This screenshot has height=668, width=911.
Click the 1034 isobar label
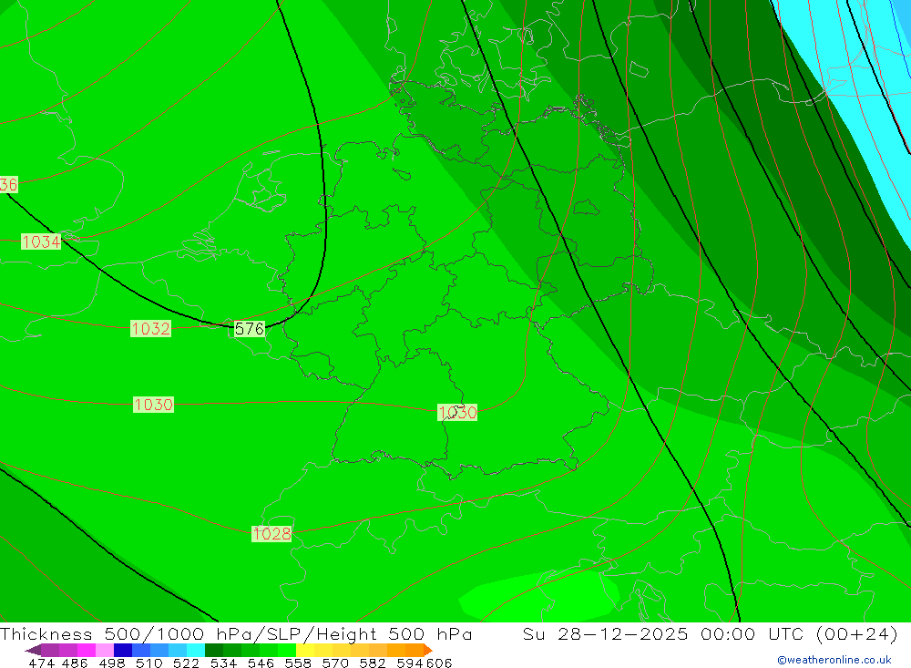point(41,242)
